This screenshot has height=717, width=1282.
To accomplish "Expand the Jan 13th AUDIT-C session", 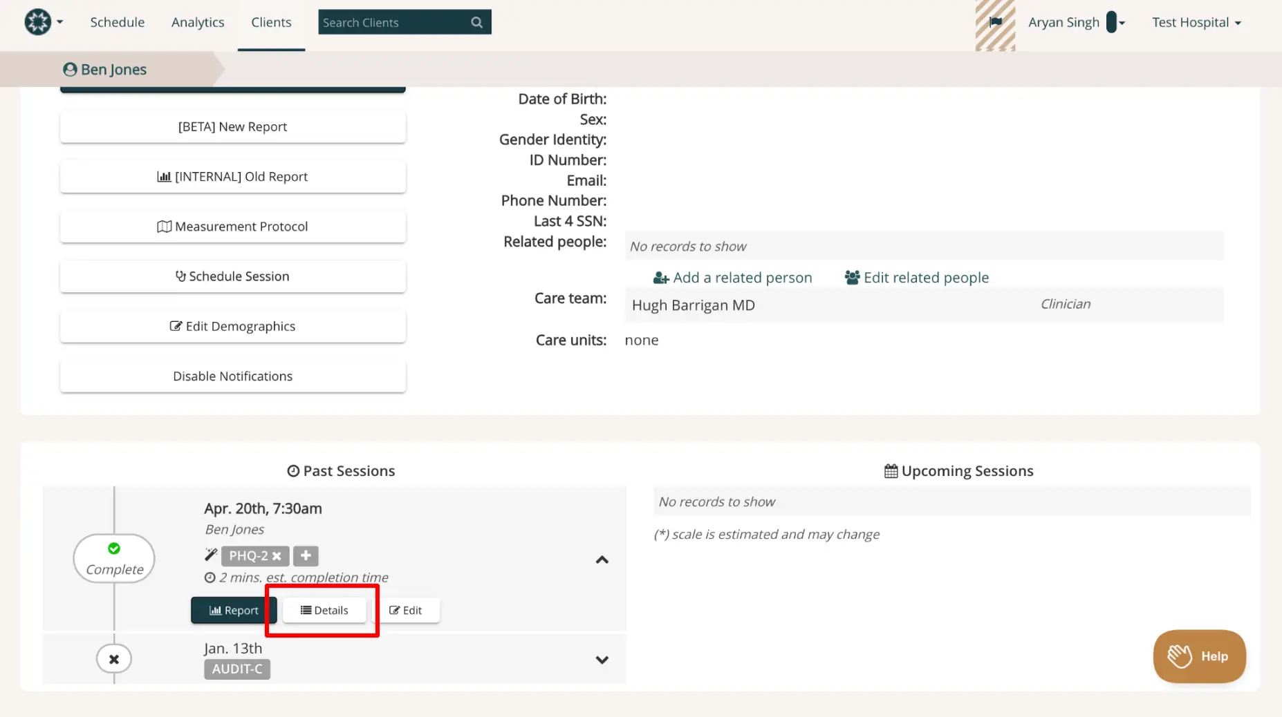I will [x=601, y=660].
